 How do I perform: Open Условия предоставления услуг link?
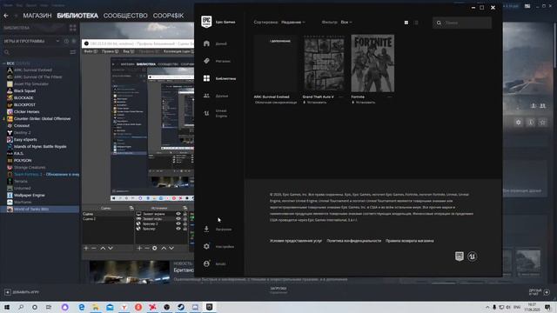click(x=296, y=241)
